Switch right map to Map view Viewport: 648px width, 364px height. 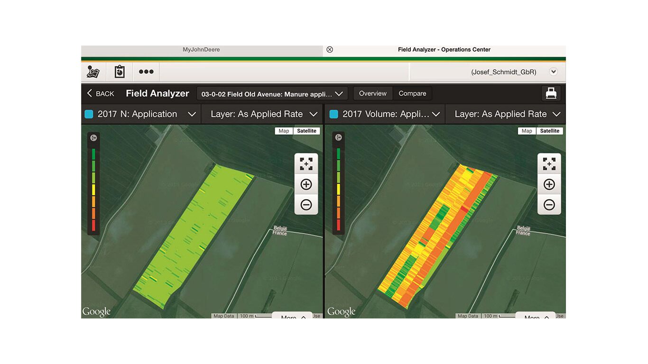coord(527,131)
